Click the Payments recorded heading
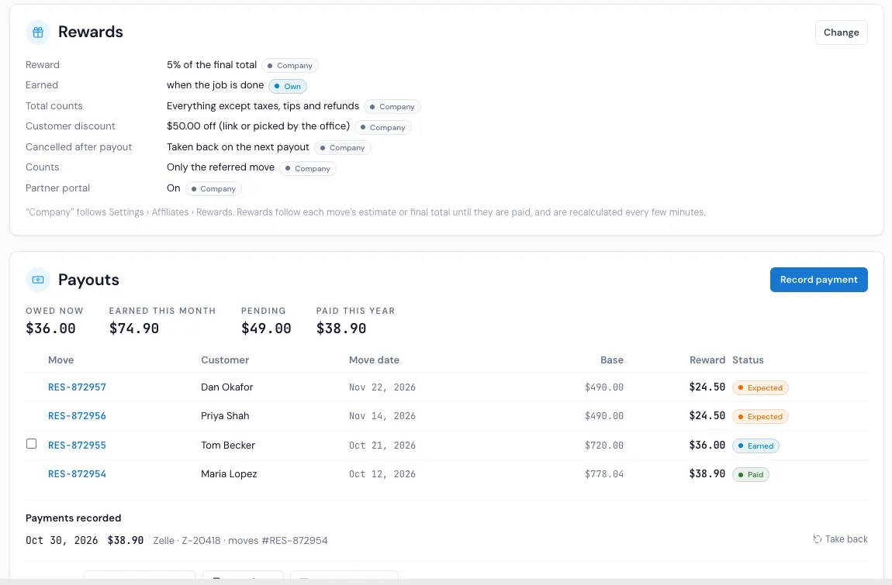892x585 pixels. (74, 518)
